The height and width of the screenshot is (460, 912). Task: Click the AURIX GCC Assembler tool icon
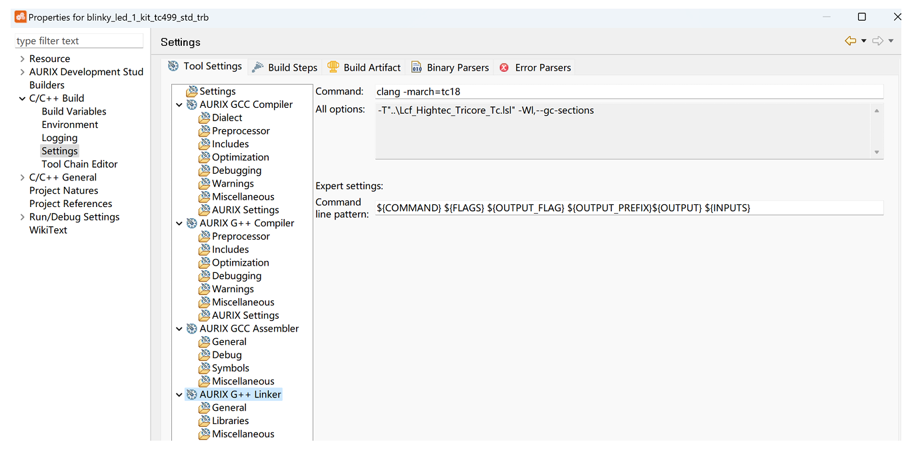pos(192,329)
